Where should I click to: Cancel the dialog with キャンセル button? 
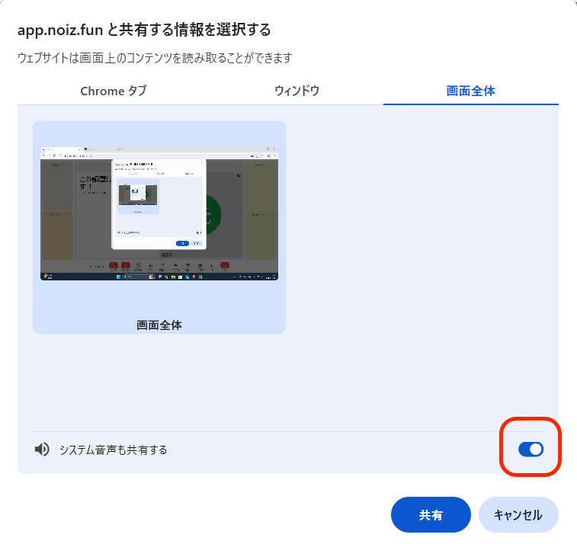pyautogui.click(x=518, y=515)
